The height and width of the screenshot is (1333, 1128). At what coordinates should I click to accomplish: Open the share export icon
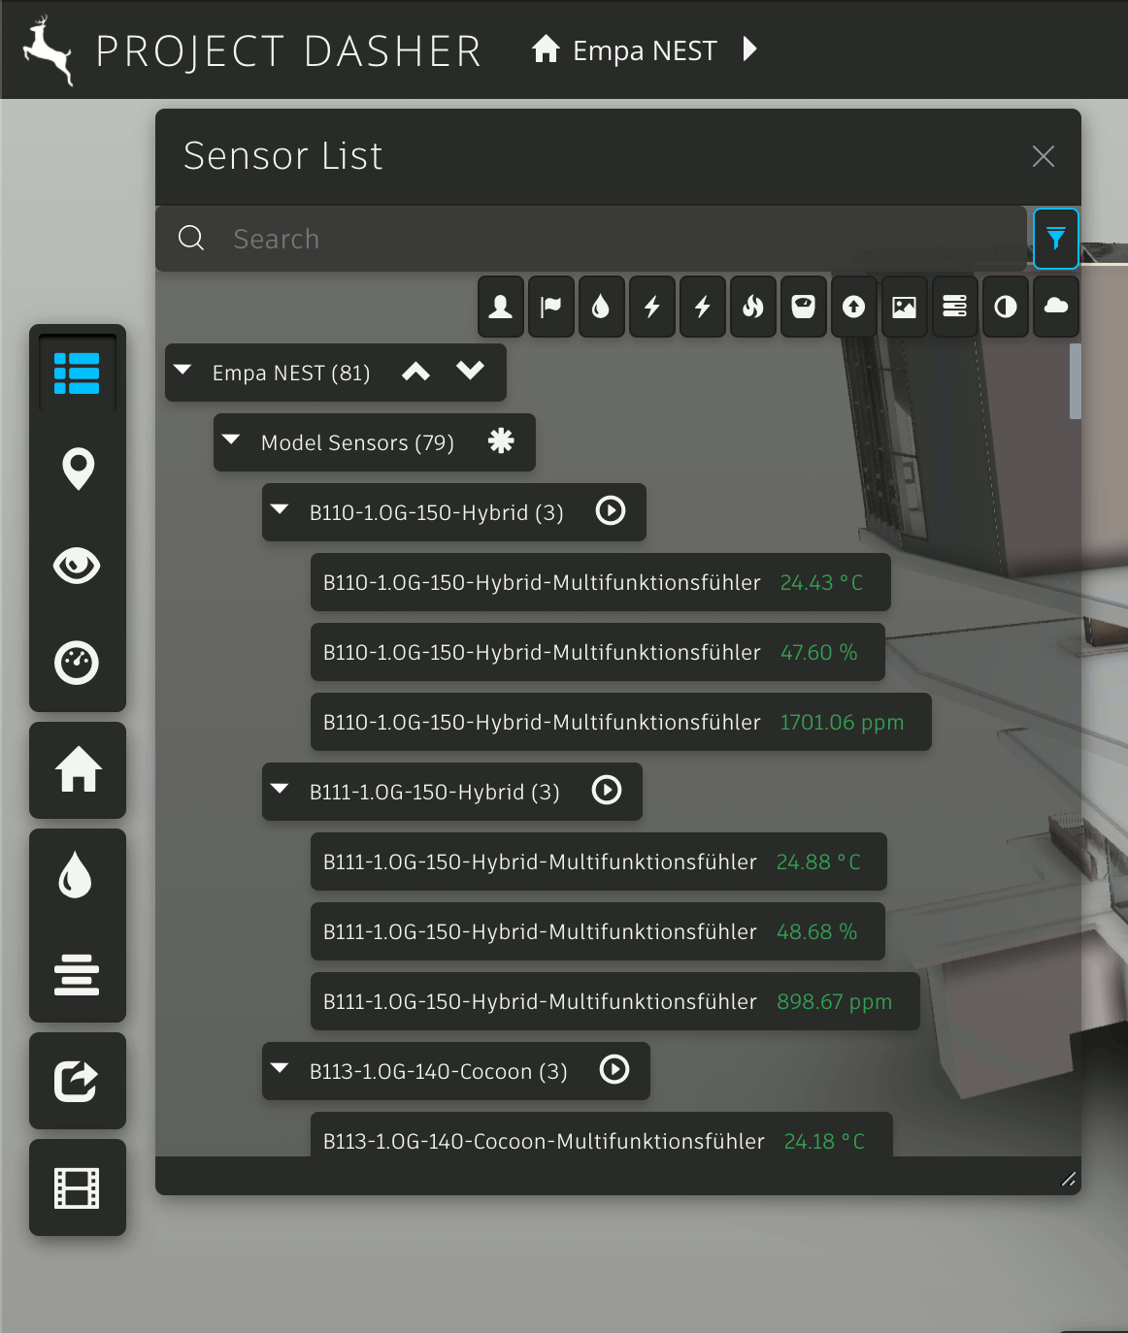tap(77, 1081)
